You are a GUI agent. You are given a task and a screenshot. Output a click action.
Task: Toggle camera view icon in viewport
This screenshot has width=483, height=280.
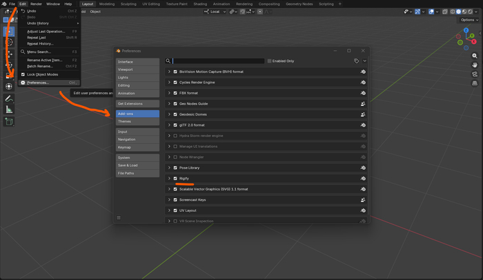point(475,74)
